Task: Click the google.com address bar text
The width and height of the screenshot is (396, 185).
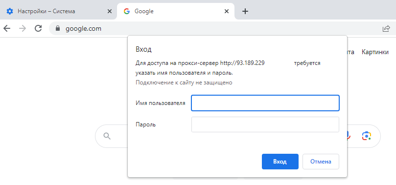Action: tap(83, 29)
